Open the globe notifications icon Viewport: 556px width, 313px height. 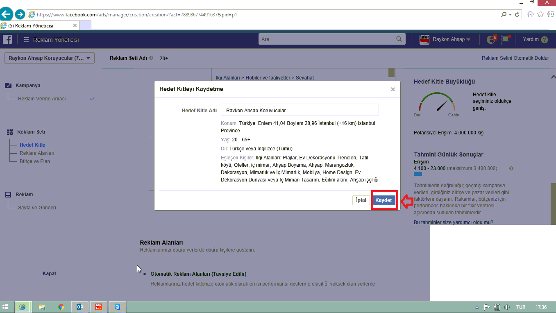pos(491,40)
